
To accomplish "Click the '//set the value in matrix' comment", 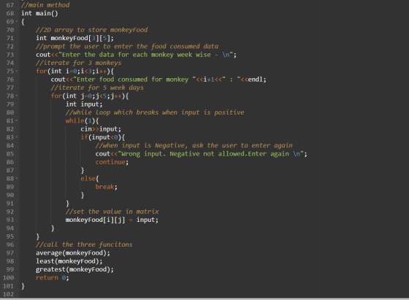I will (112, 212).
